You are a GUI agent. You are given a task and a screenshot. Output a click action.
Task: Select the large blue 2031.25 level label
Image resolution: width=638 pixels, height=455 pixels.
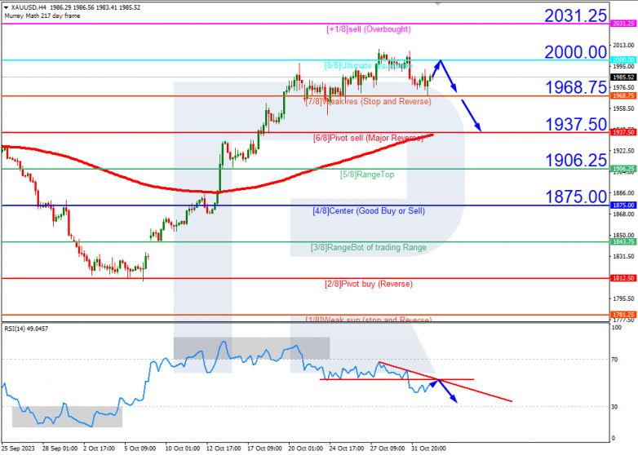(x=576, y=15)
